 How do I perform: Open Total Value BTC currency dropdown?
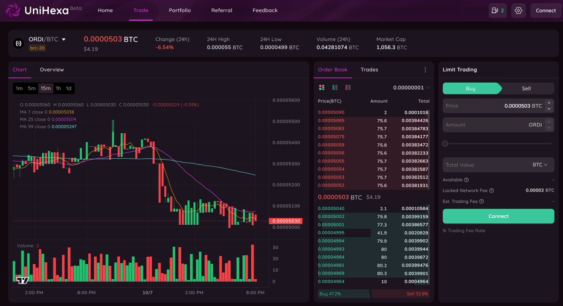point(540,165)
